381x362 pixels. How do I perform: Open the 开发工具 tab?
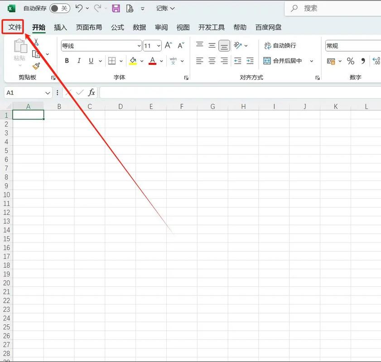212,27
